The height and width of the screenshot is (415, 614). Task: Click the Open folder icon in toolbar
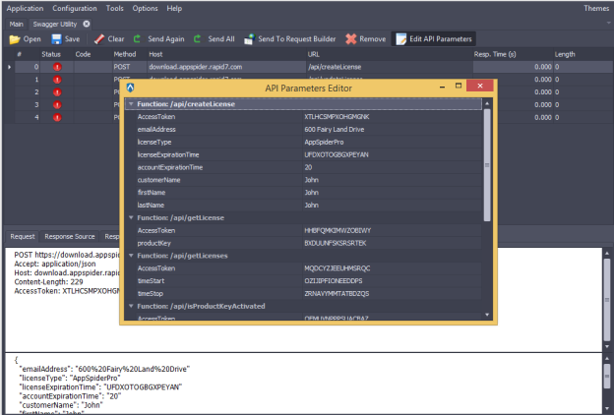(15, 39)
